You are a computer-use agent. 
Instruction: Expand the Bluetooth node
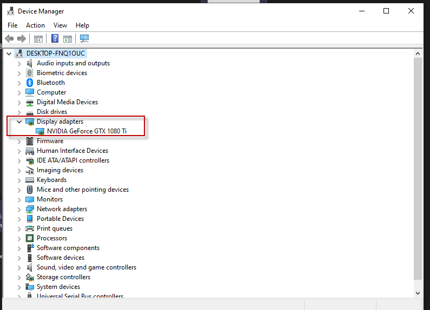[x=19, y=83]
